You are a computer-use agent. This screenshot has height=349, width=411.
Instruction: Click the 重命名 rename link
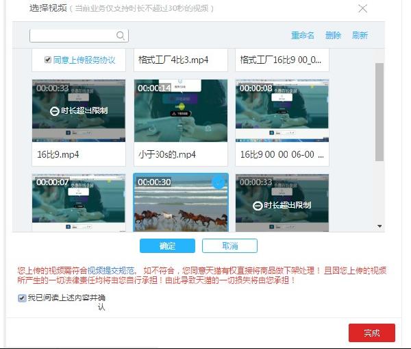(303, 35)
